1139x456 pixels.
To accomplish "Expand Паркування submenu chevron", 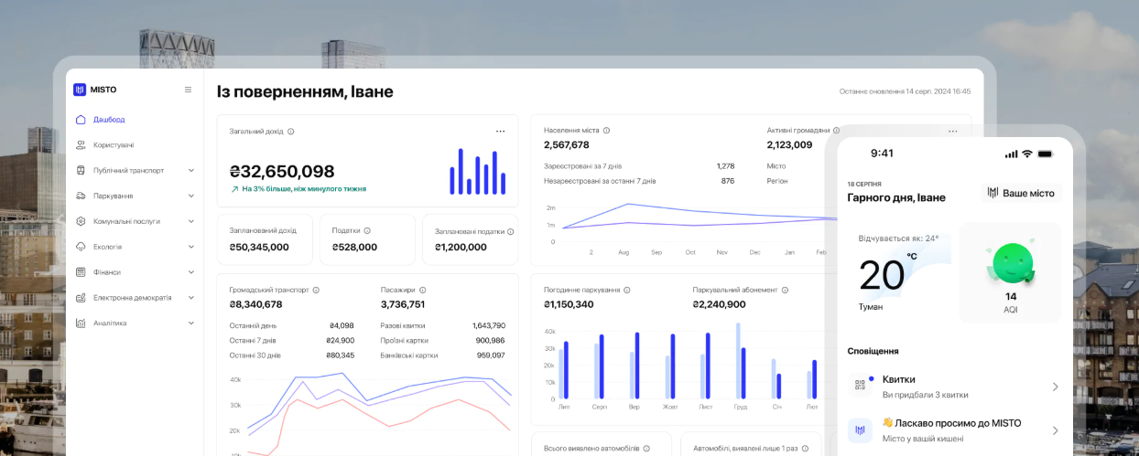I will tap(191, 196).
